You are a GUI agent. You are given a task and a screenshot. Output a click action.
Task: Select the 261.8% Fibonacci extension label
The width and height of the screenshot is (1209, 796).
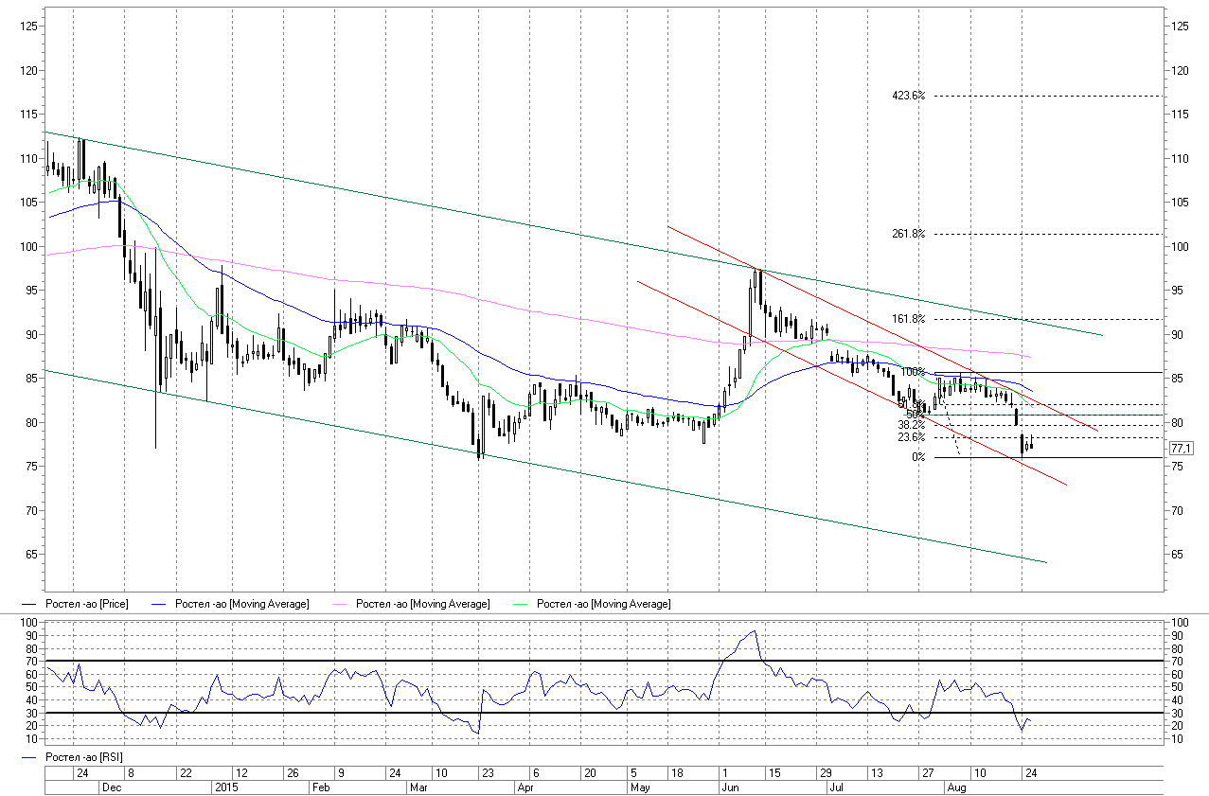(908, 234)
